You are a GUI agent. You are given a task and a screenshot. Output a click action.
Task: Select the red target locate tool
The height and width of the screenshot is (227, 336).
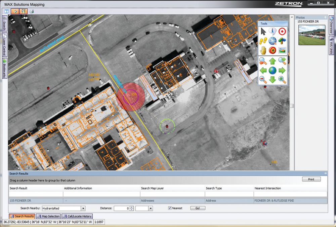pyautogui.click(x=282, y=31)
